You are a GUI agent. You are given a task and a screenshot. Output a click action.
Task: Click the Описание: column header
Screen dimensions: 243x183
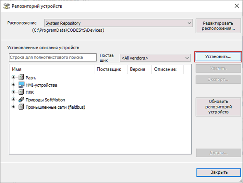pyautogui.click(x=167, y=69)
